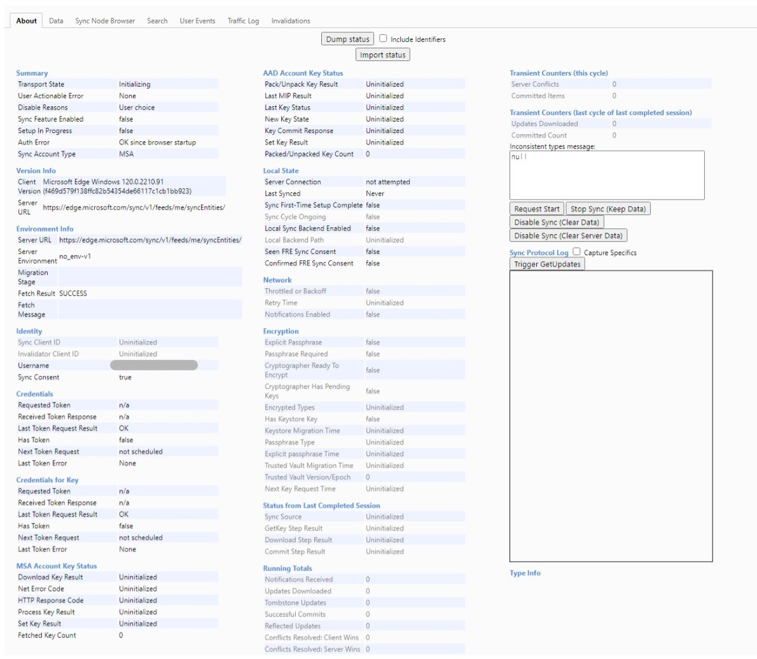Viewport: 757px width, 659px height.
Task: Select the 'true' Sync Consent value
Action: [125, 378]
